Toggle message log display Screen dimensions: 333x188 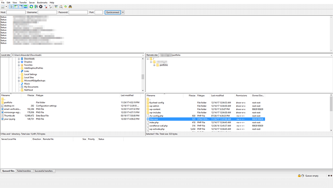tap(11, 6)
